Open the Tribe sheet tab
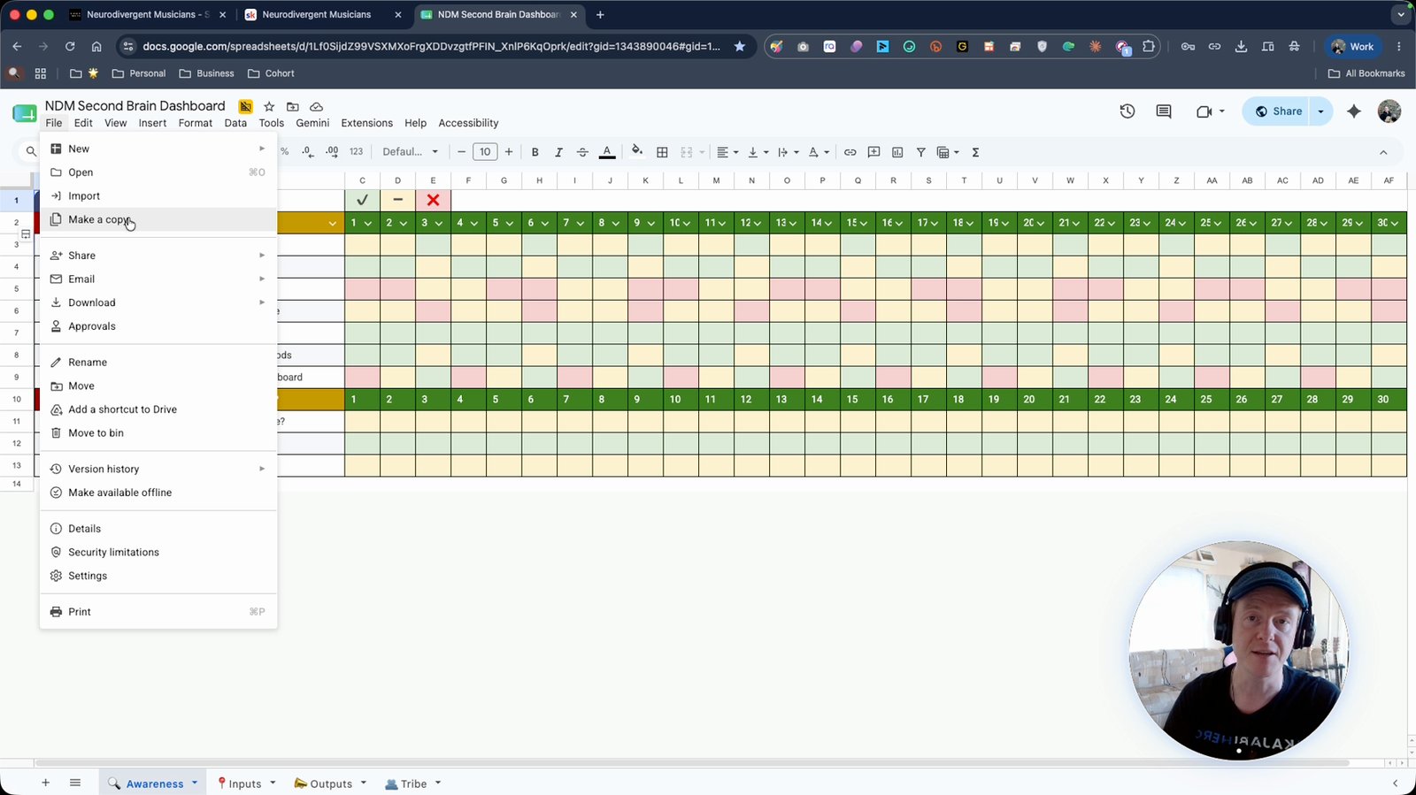The image size is (1416, 795). tap(412, 784)
